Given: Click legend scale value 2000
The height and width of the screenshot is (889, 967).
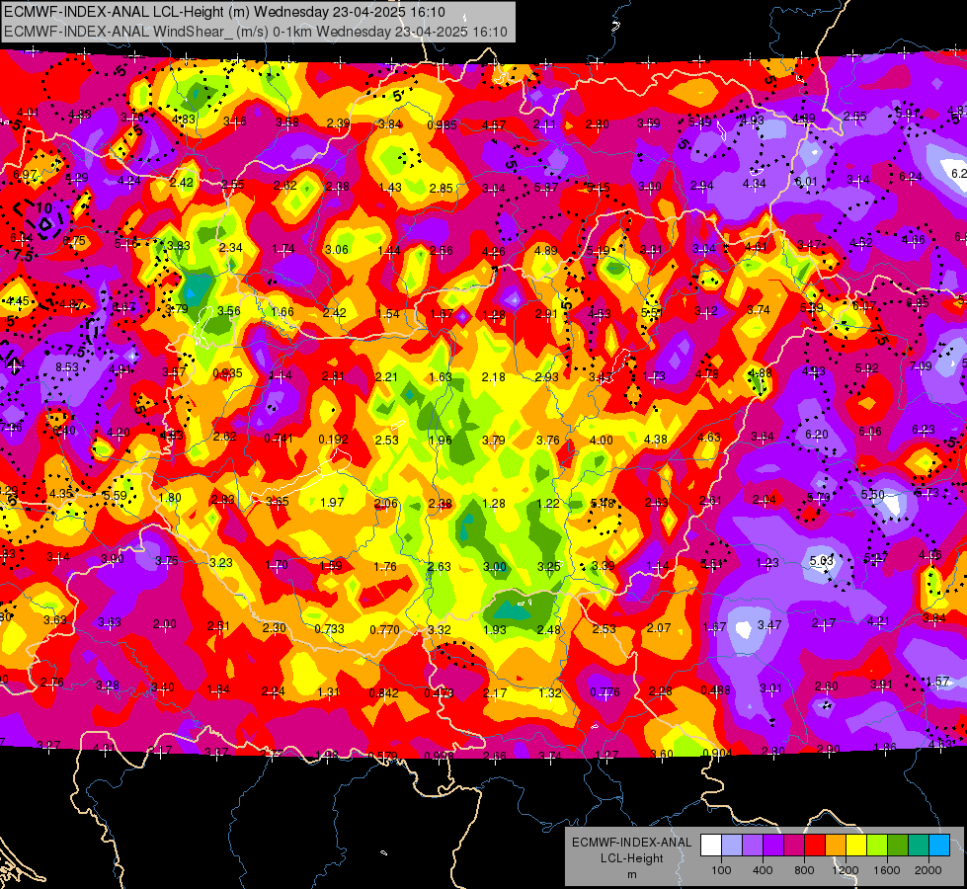Looking at the screenshot, I should tap(928, 870).
